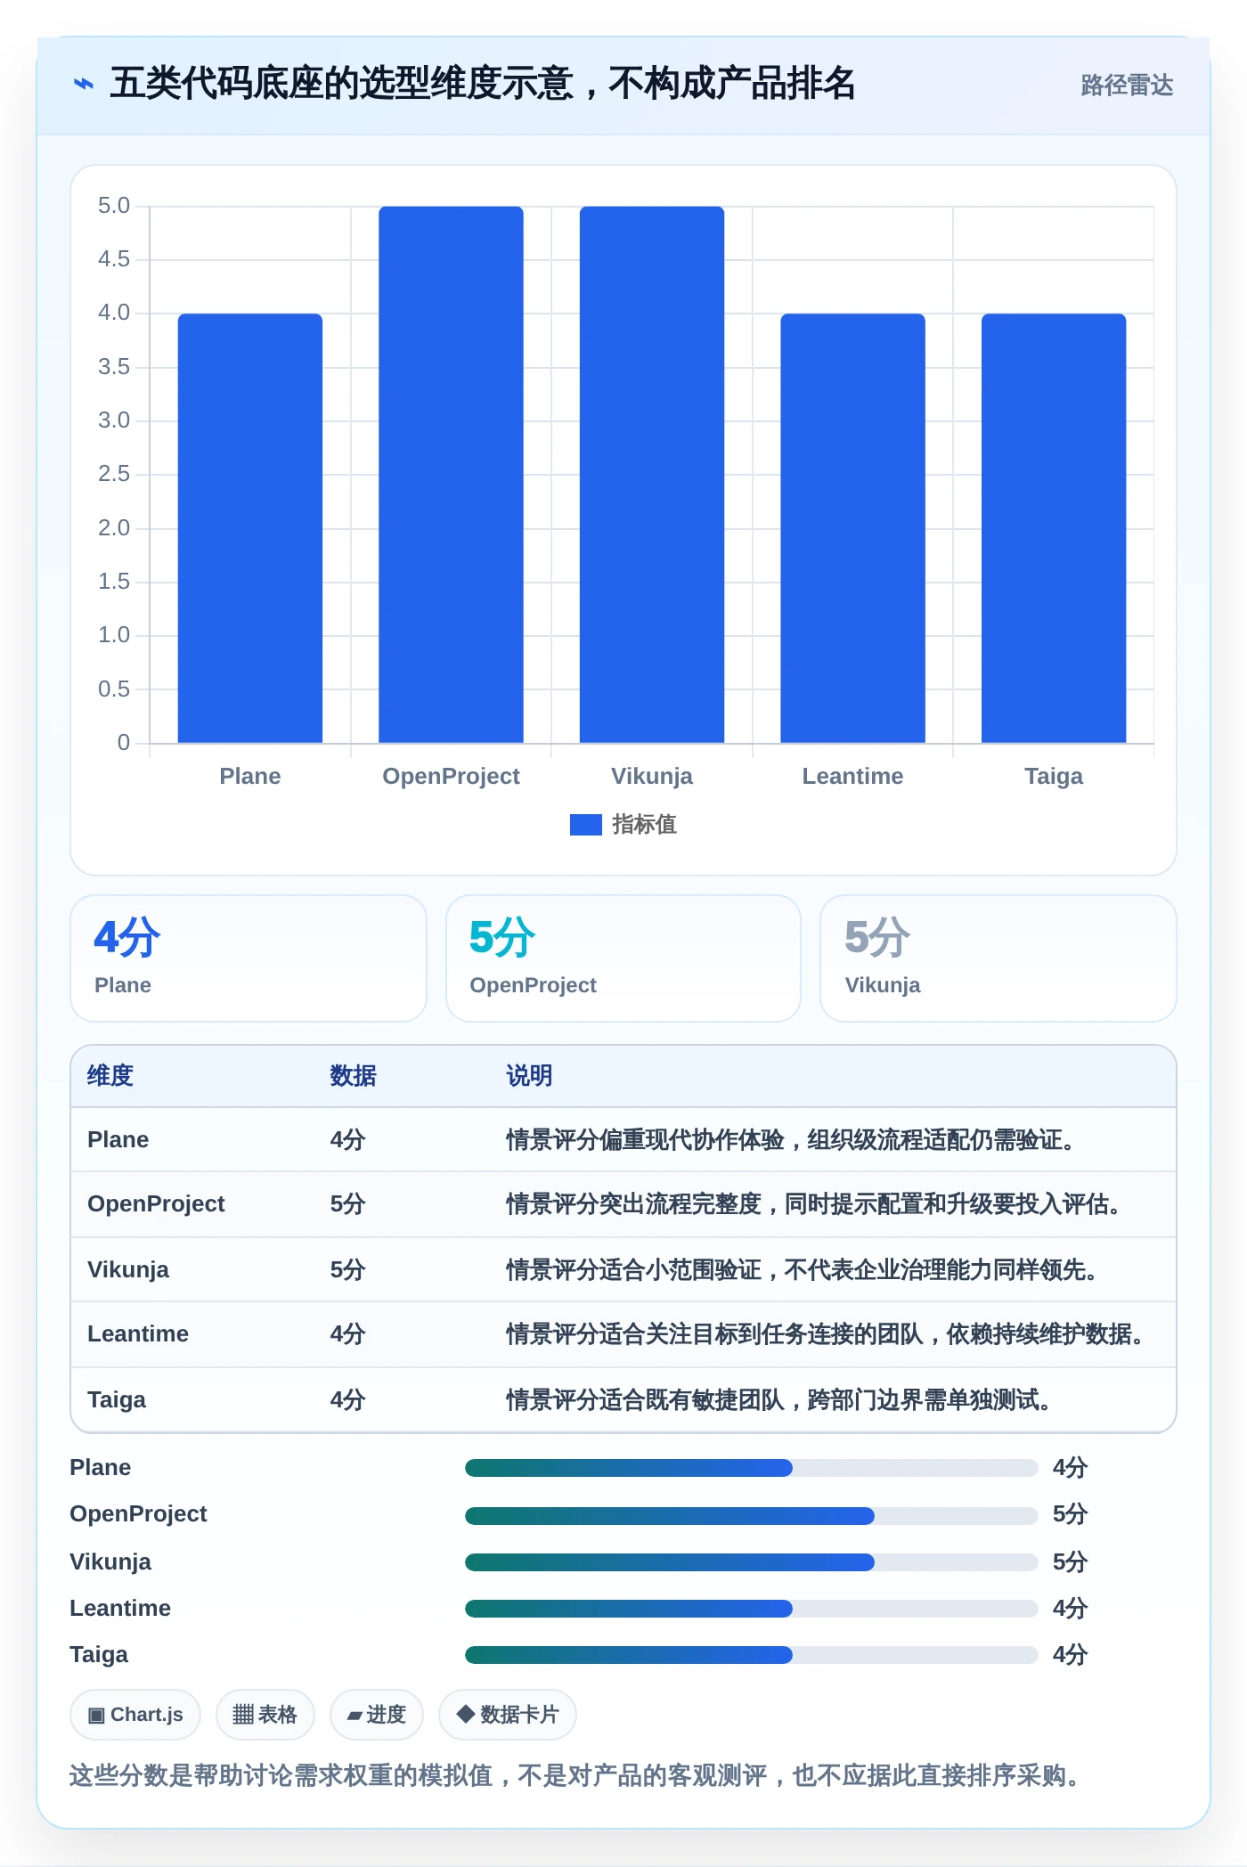The width and height of the screenshot is (1247, 1867).
Task: Select the Taiga cell in the table
Action: pos(117,1400)
